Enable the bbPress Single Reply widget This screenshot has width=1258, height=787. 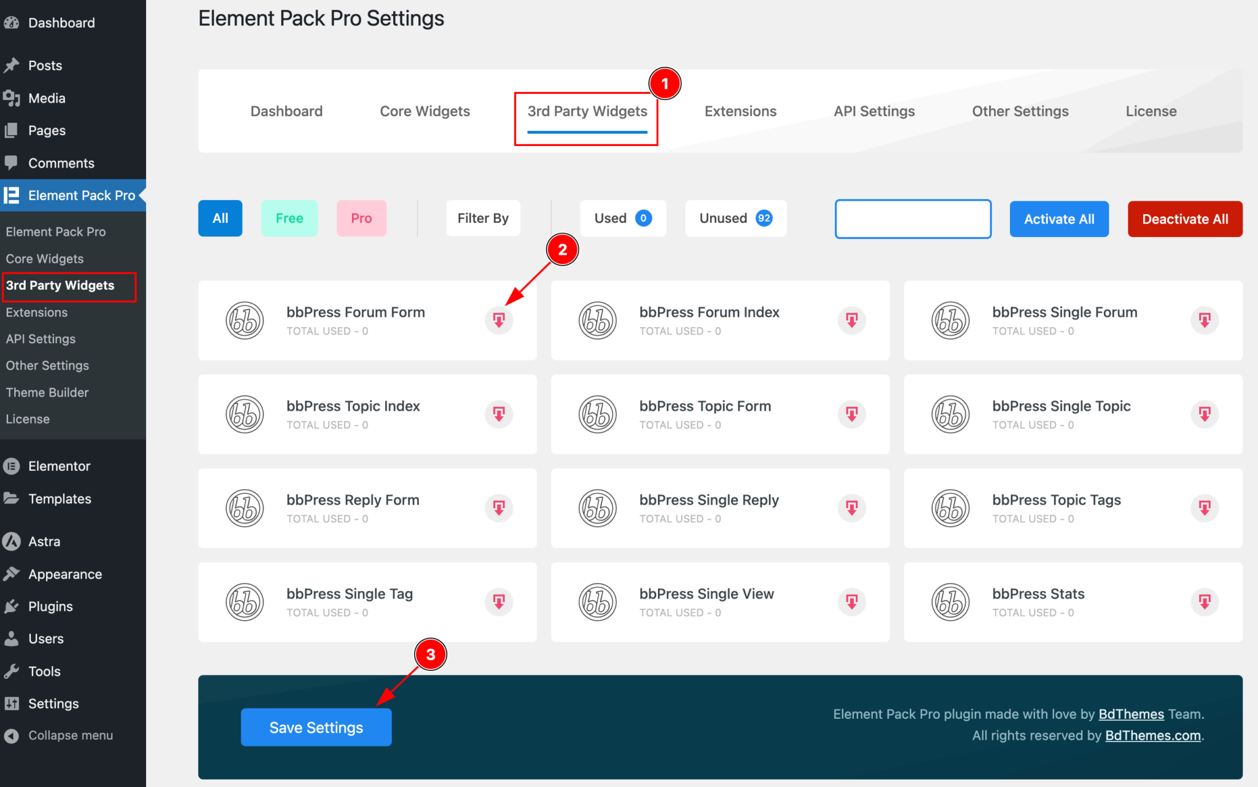[851, 508]
